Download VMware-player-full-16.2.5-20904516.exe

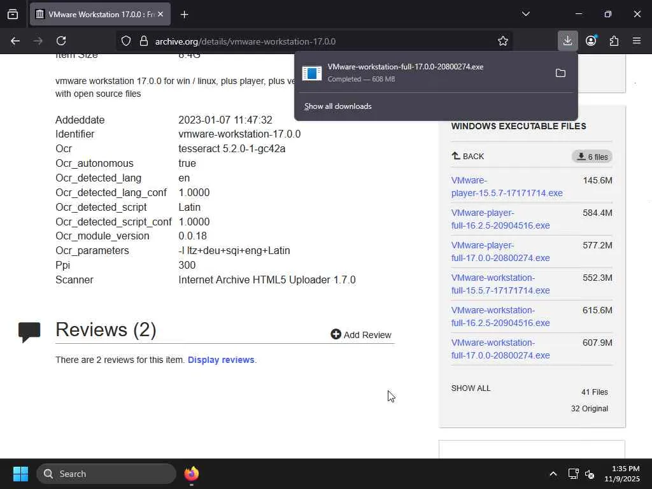click(500, 219)
